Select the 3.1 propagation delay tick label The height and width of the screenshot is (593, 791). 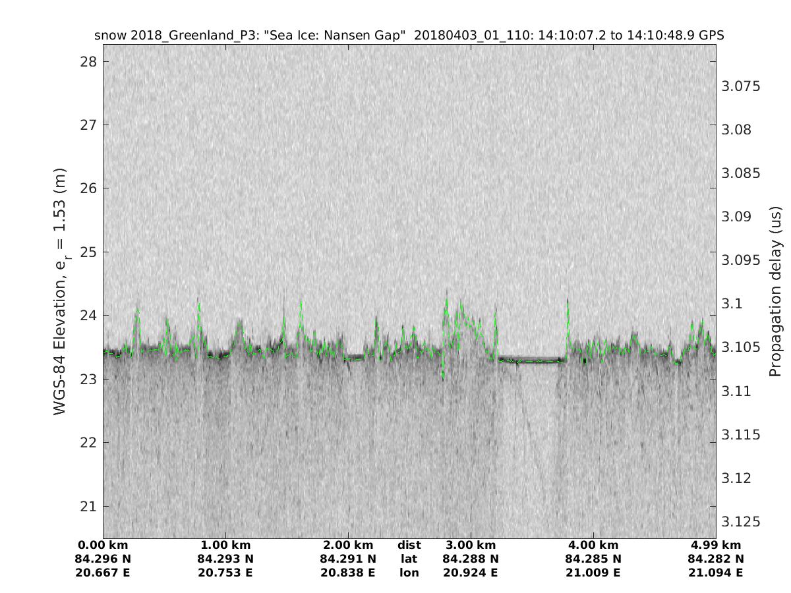[734, 304]
